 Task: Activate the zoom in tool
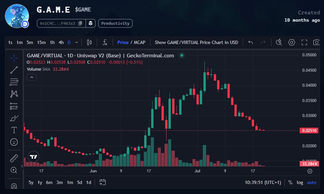tap(14, 170)
